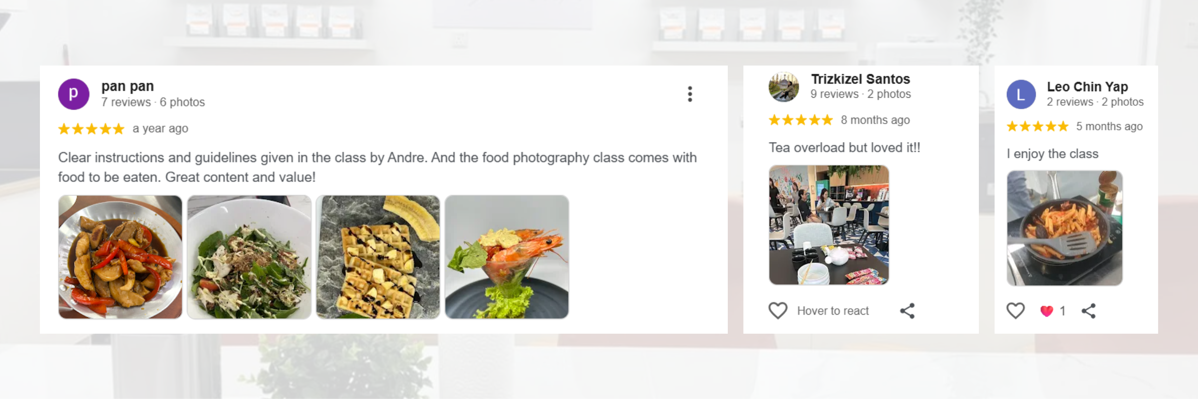Click pan pan's purple avatar

(74, 94)
